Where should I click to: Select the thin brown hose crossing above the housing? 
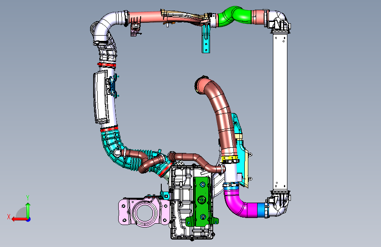pos(197,160)
